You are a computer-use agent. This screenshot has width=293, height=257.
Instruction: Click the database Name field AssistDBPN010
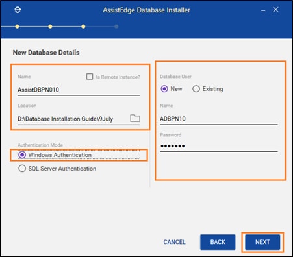point(79,90)
